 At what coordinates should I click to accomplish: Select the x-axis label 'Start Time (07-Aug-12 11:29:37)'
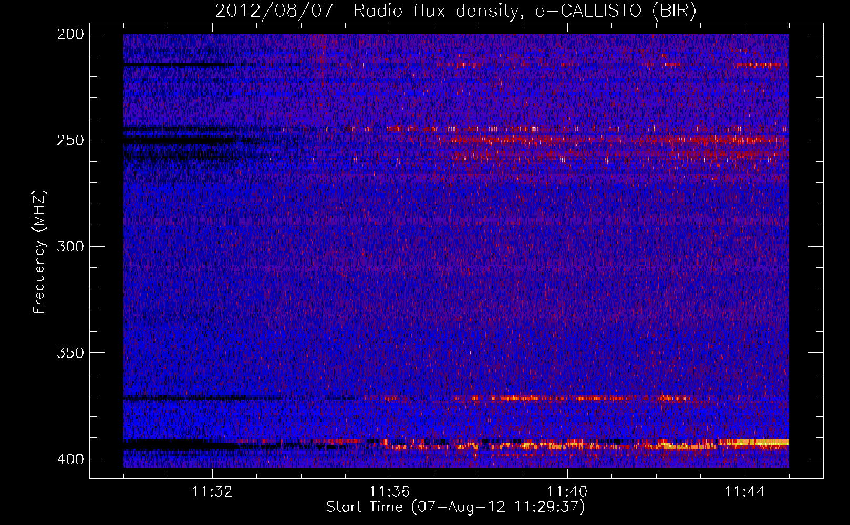(x=455, y=507)
